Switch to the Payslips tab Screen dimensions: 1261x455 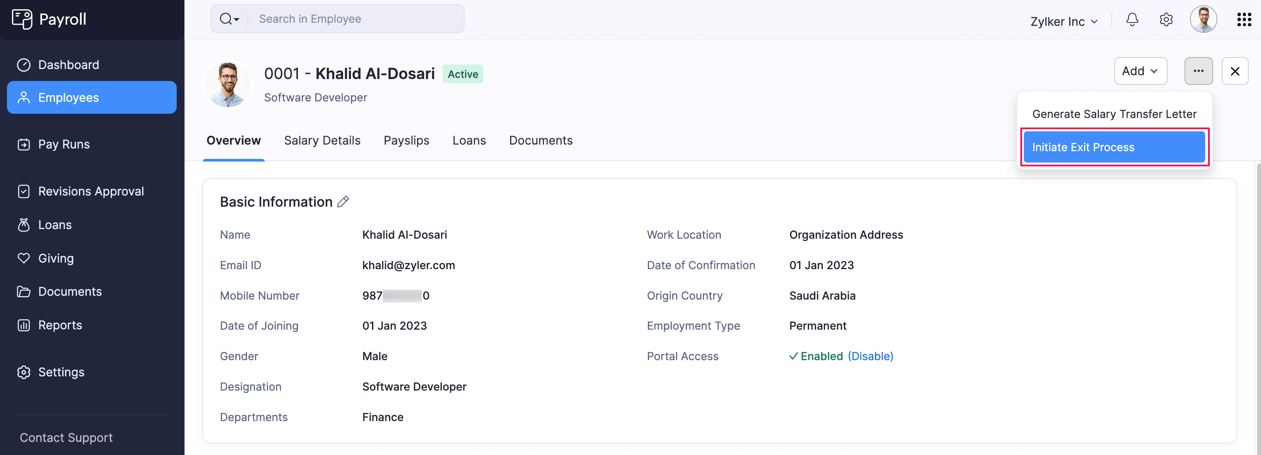(x=406, y=140)
